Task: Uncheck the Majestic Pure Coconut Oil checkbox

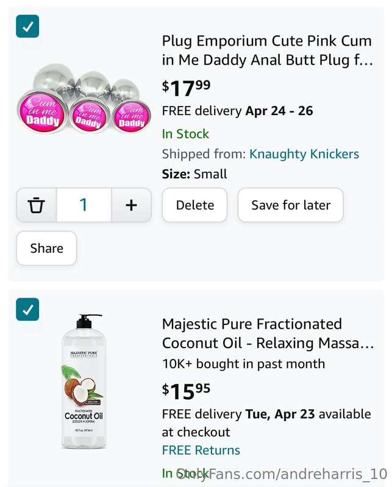Action: [x=27, y=309]
